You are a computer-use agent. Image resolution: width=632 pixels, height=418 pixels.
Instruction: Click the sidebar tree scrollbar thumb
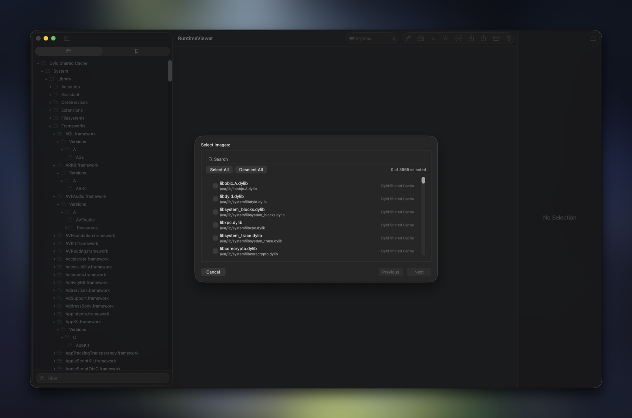(x=170, y=71)
